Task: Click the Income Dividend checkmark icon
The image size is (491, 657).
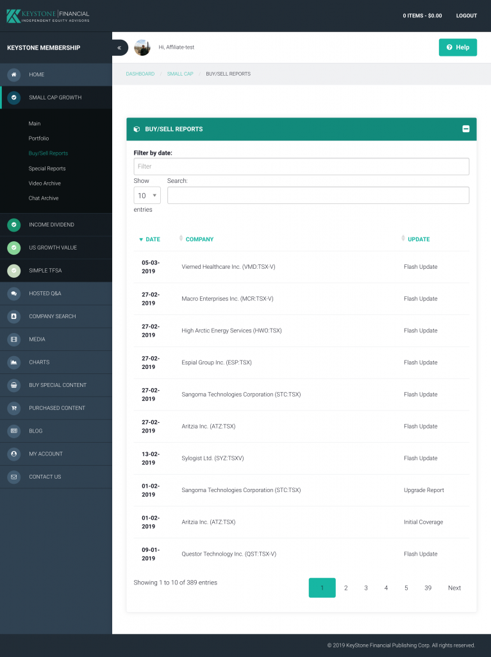Action: coord(14,225)
